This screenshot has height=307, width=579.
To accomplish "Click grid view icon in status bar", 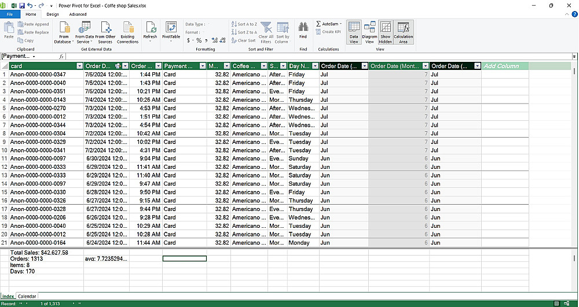I will [557, 304].
